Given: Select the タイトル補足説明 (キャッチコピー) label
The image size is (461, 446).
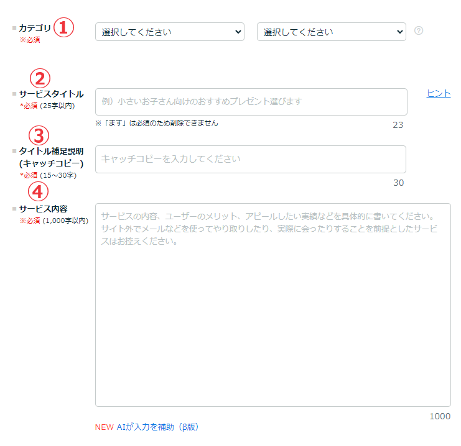Looking at the screenshot, I should 51,157.
